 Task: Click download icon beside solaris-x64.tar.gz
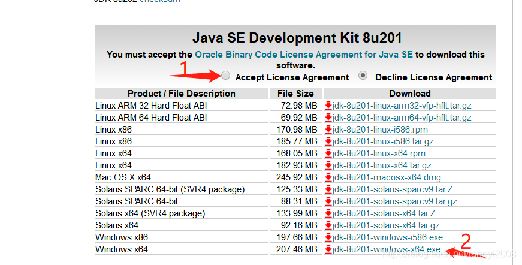(x=328, y=225)
